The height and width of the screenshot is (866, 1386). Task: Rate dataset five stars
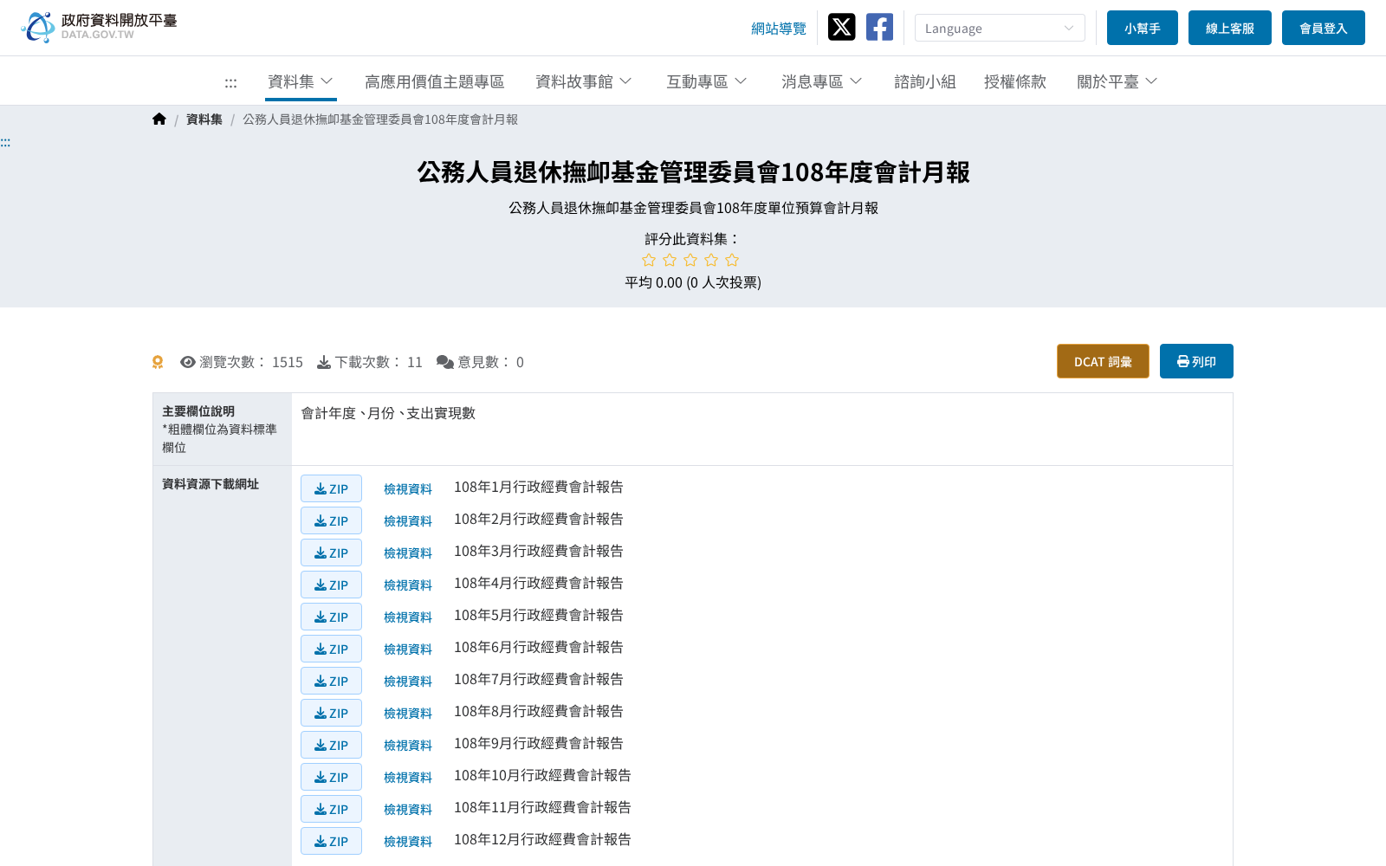coord(732,260)
